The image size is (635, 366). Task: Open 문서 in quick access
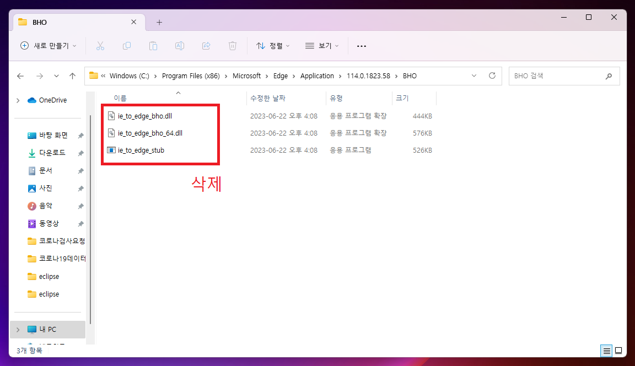point(45,171)
